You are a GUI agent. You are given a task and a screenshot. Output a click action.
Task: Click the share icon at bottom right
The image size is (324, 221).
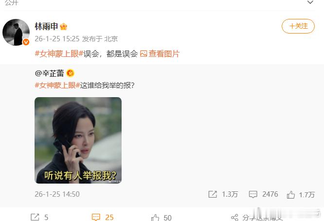(234, 218)
